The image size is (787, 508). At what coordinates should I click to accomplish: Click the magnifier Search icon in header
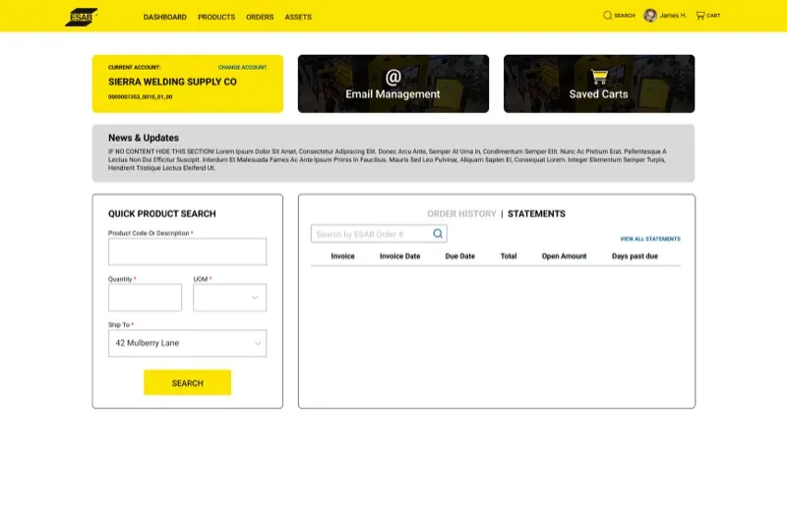tap(608, 16)
